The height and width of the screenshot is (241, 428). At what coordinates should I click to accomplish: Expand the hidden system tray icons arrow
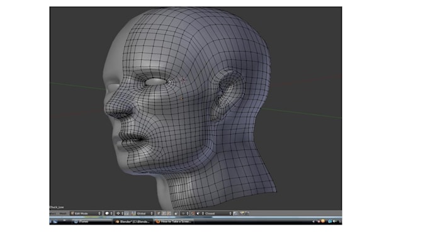point(313,221)
